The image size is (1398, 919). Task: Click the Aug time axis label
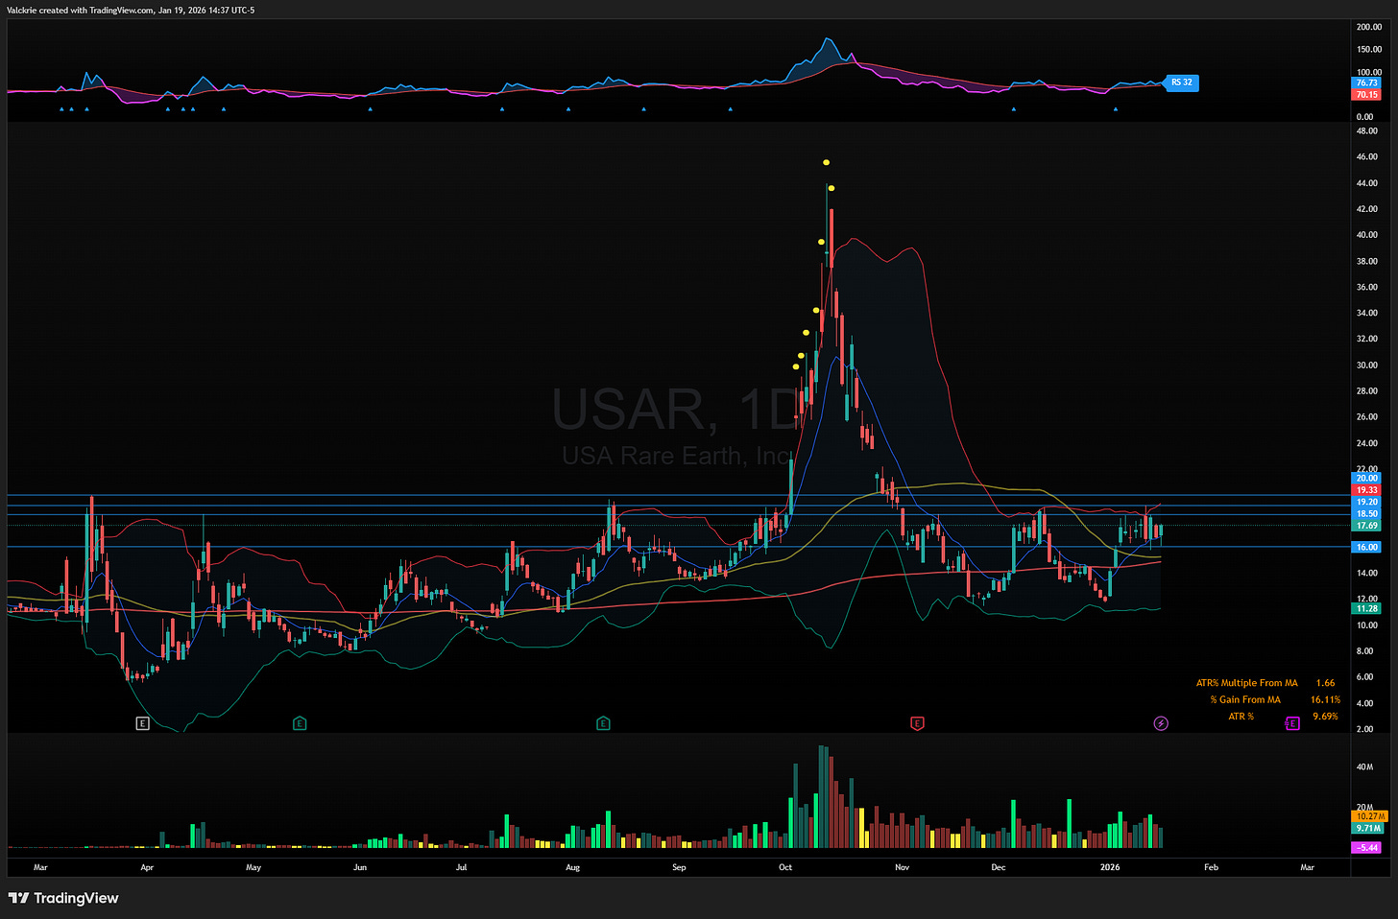tap(573, 867)
